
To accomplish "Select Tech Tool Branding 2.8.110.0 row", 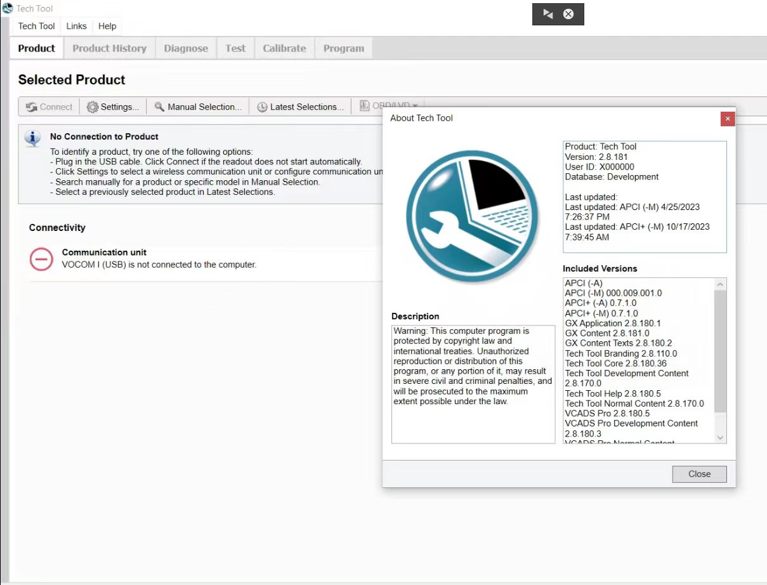I will (621, 353).
